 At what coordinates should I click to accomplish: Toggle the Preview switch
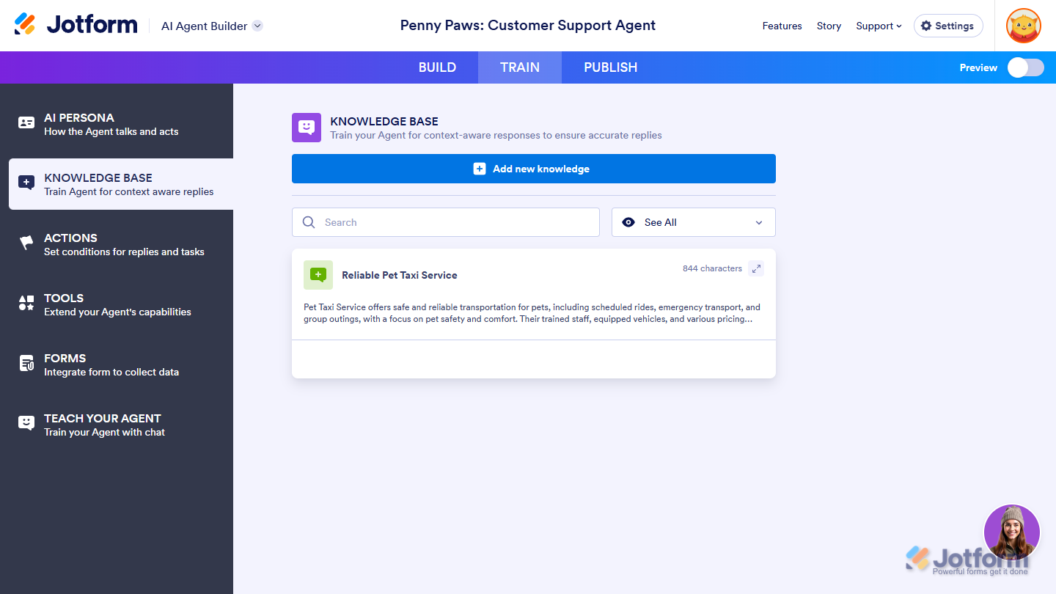tap(1025, 67)
